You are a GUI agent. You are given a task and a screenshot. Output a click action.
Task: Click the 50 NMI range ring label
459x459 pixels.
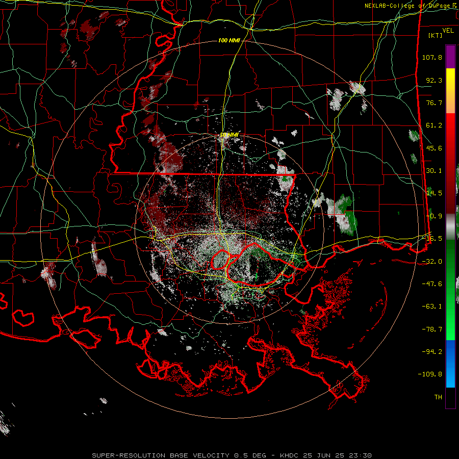pyautogui.click(x=229, y=135)
